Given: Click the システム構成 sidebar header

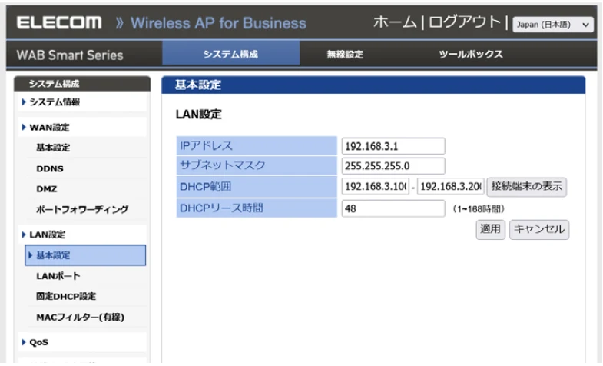Looking at the screenshot, I should point(82,84).
